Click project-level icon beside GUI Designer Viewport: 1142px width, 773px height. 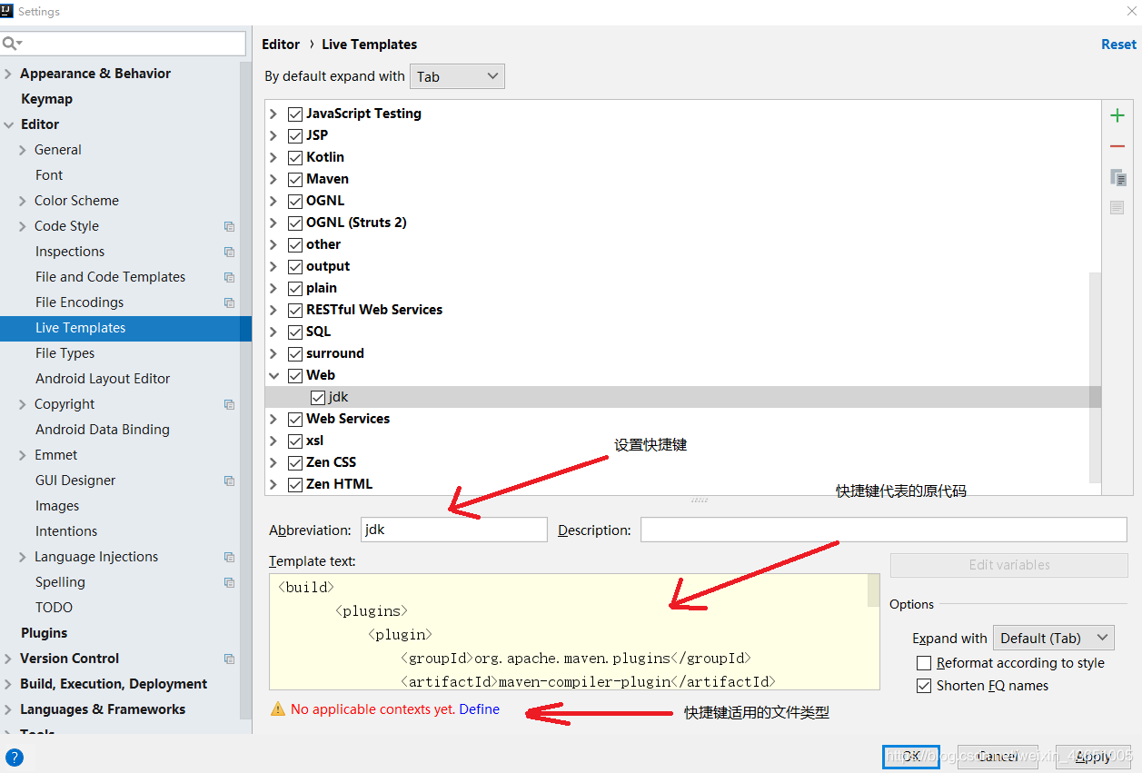[229, 481]
